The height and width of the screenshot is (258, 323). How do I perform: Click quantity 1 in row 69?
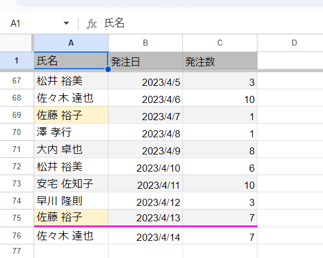[220, 115]
